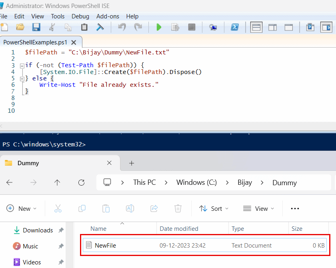Open the Tools menu
This screenshot has width=336, height=268.
click(58, 16)
